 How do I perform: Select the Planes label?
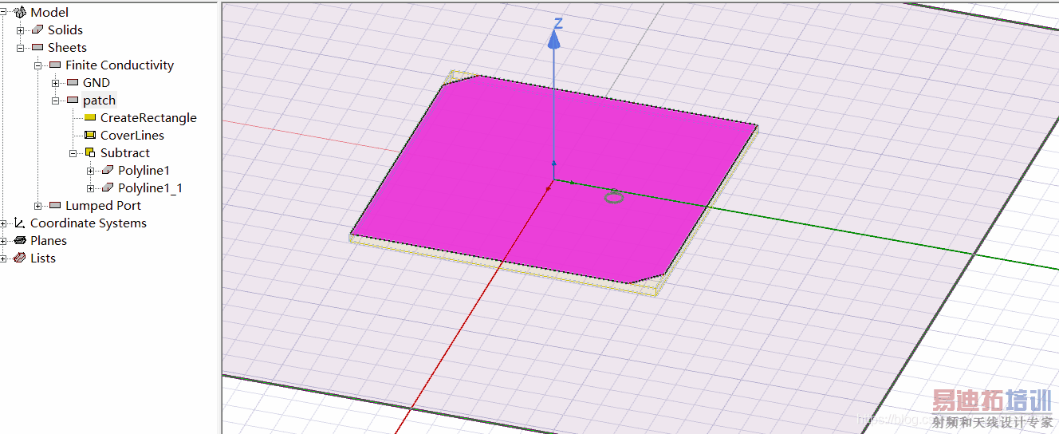(49, 240)
